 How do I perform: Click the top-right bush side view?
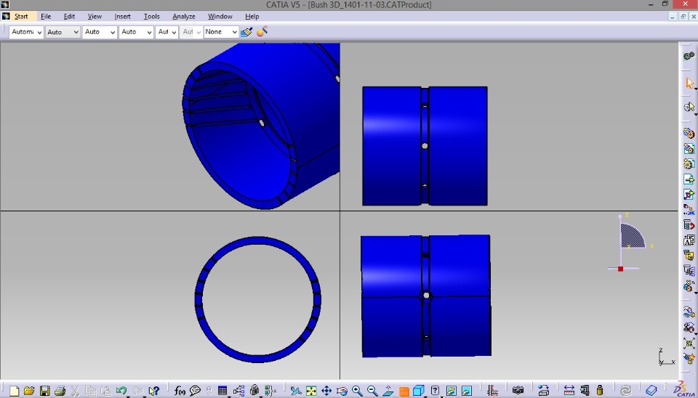click(x=425, y=146)
